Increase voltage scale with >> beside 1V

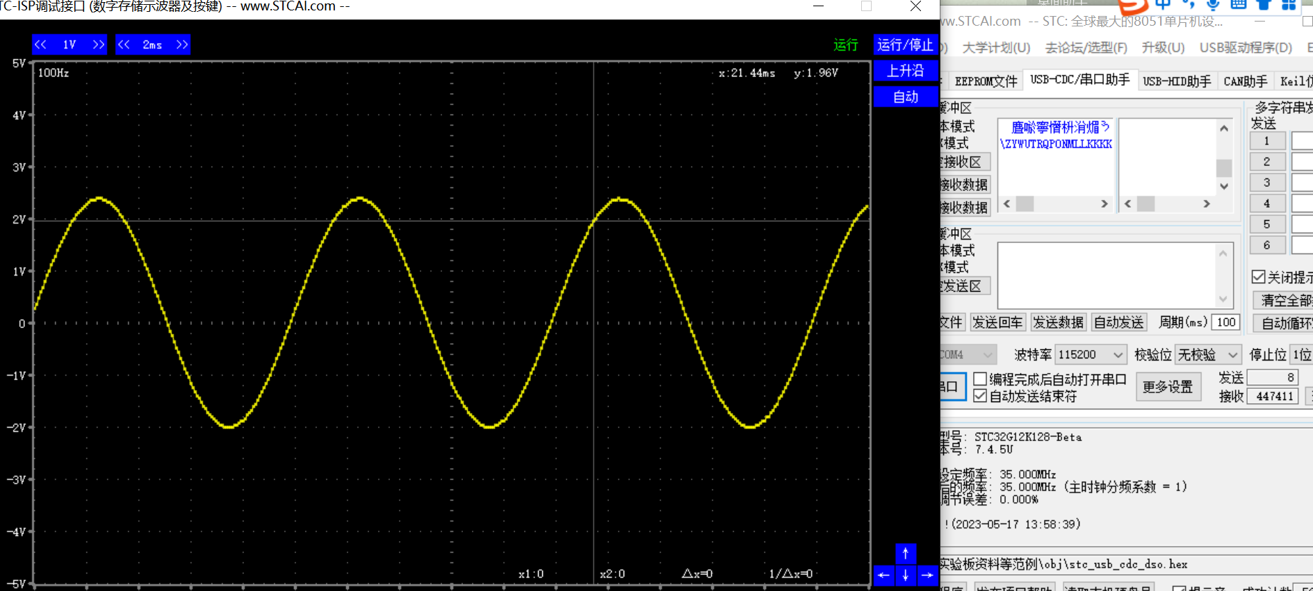click(x=99, y=44)
